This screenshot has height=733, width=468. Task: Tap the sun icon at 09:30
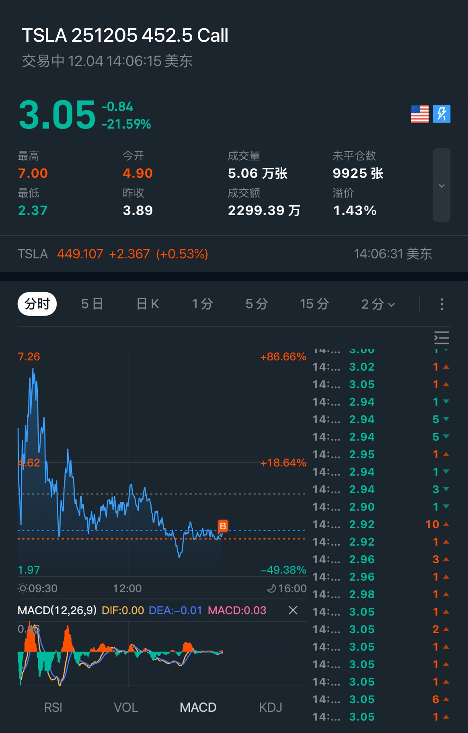coord(23,589)
